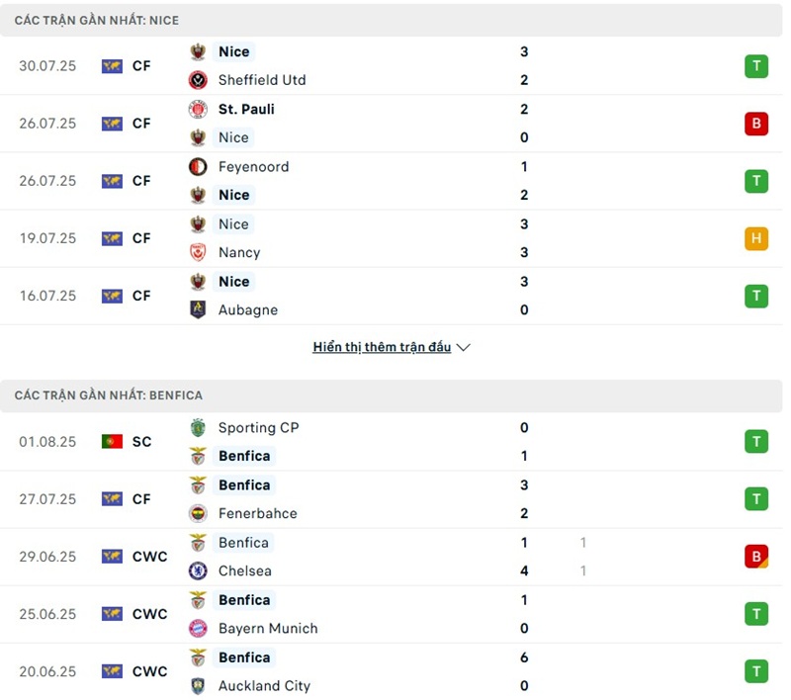The height and width of the screenshot is (700, 791).
Task: Open "Hiển thị thêm trận đấu" link
Action: click(x=382, y=347)
